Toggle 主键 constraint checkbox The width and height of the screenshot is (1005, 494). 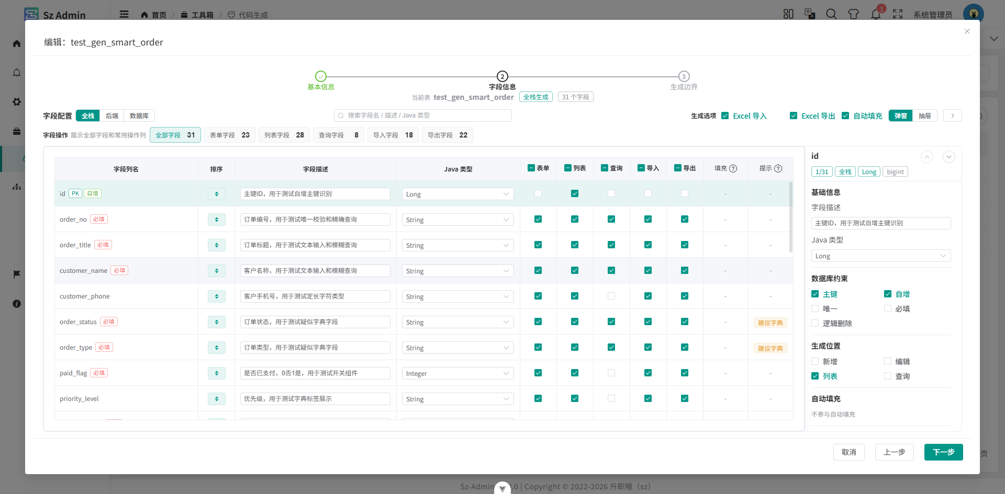tap(815, 294)
